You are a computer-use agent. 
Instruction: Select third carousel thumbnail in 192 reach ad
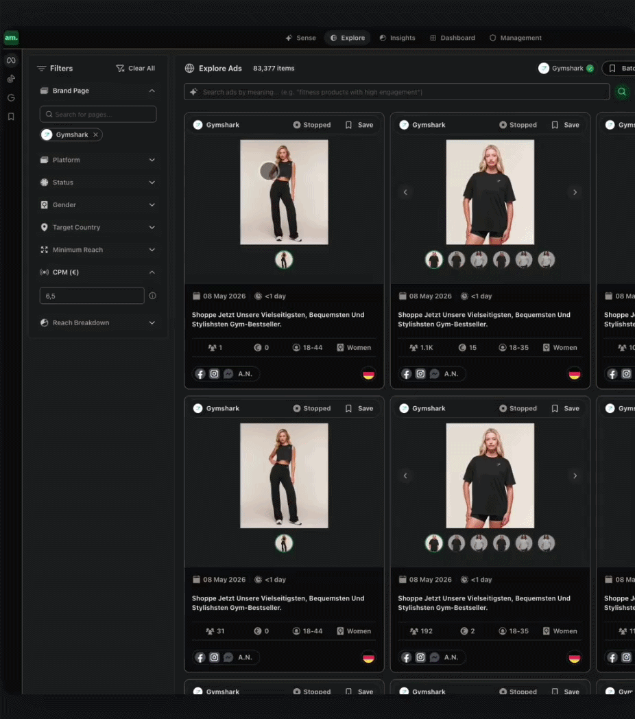(x=479, y=543)
